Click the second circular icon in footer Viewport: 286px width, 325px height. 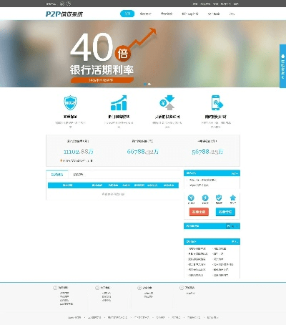pos(97,288)
